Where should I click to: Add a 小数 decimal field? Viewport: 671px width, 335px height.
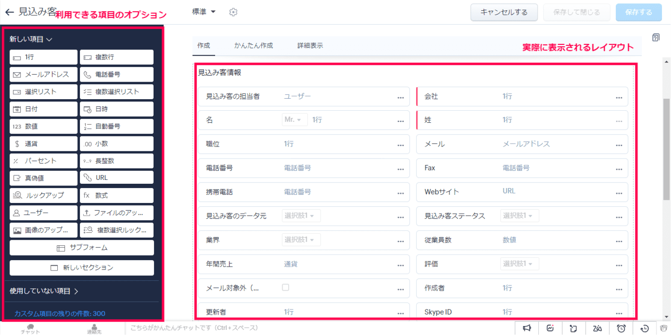116,144
